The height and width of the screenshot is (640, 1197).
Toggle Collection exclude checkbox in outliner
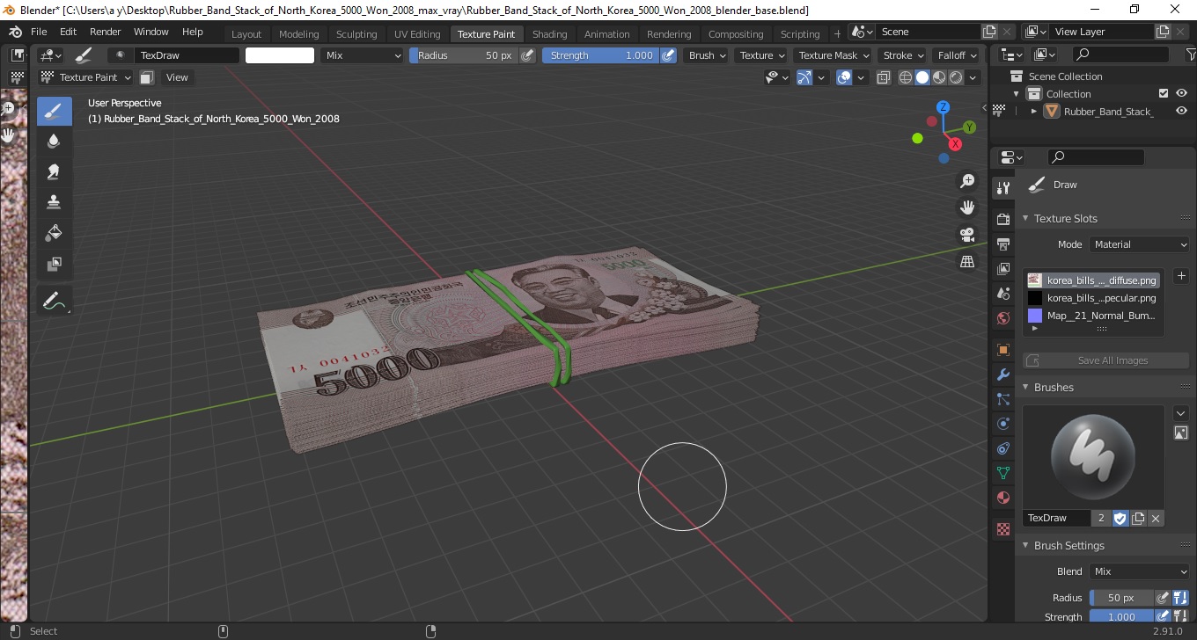click(1164, 93)
